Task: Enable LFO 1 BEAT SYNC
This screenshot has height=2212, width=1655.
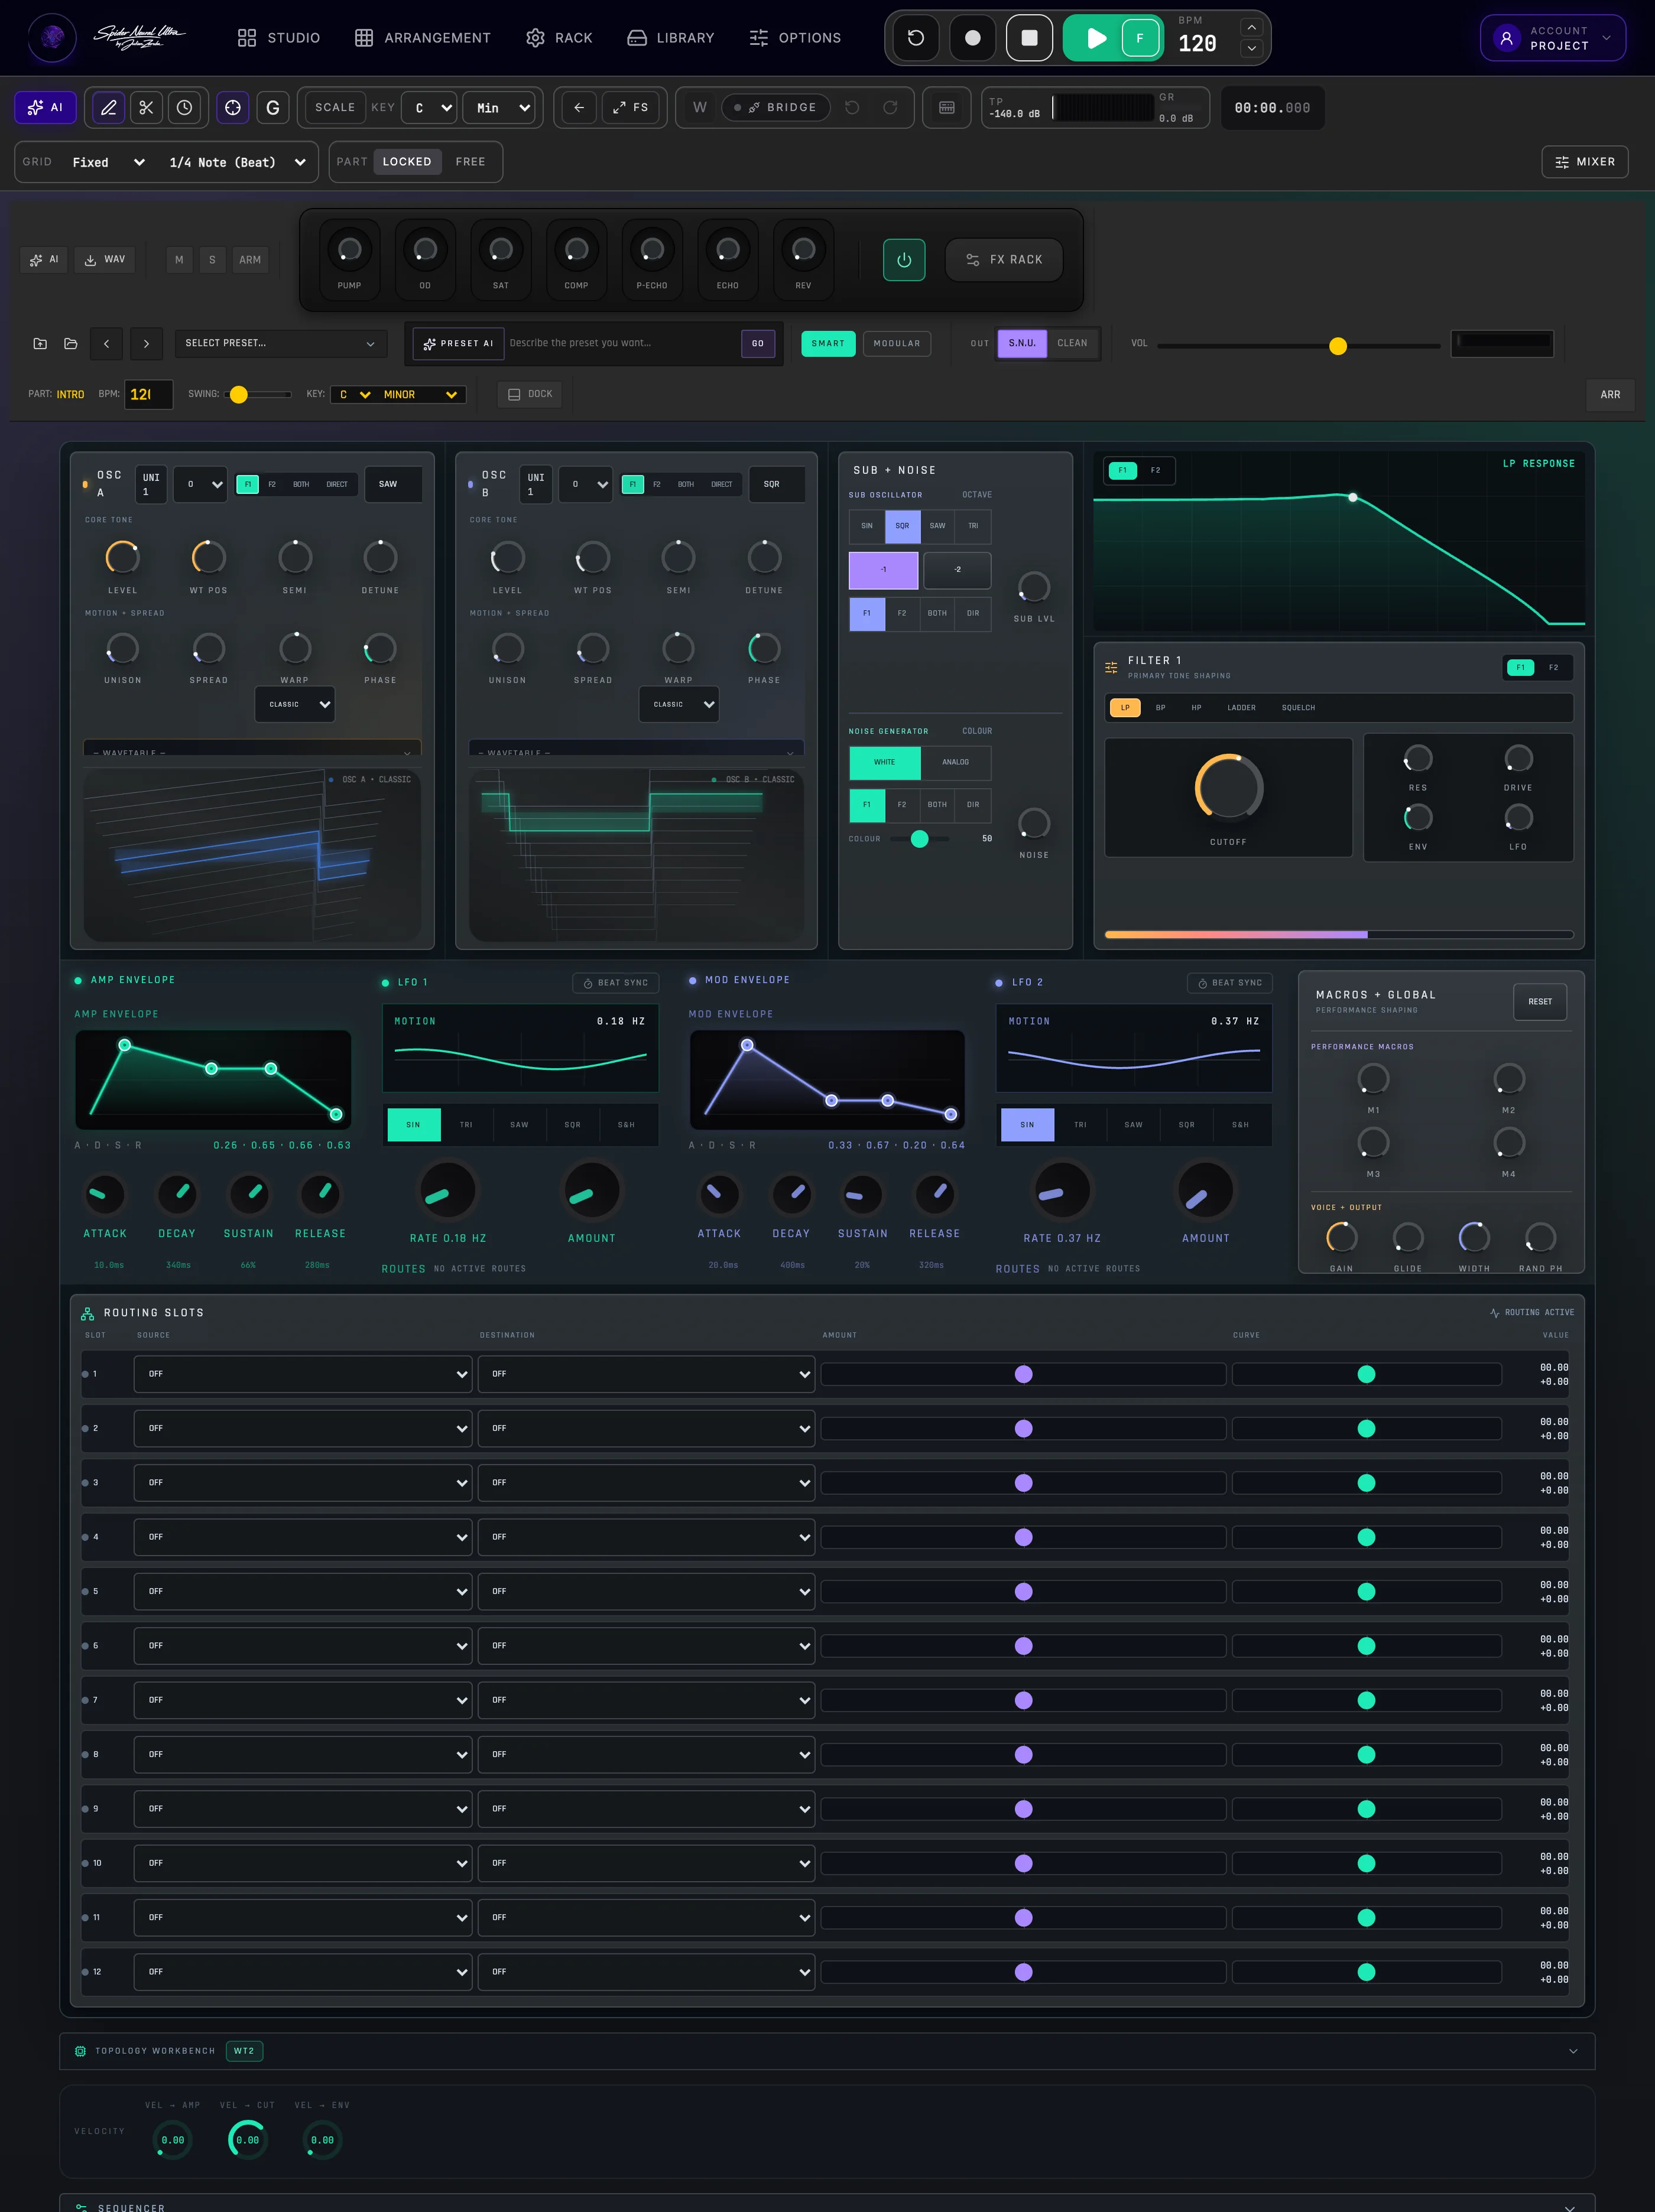Action: coord(615,983)
